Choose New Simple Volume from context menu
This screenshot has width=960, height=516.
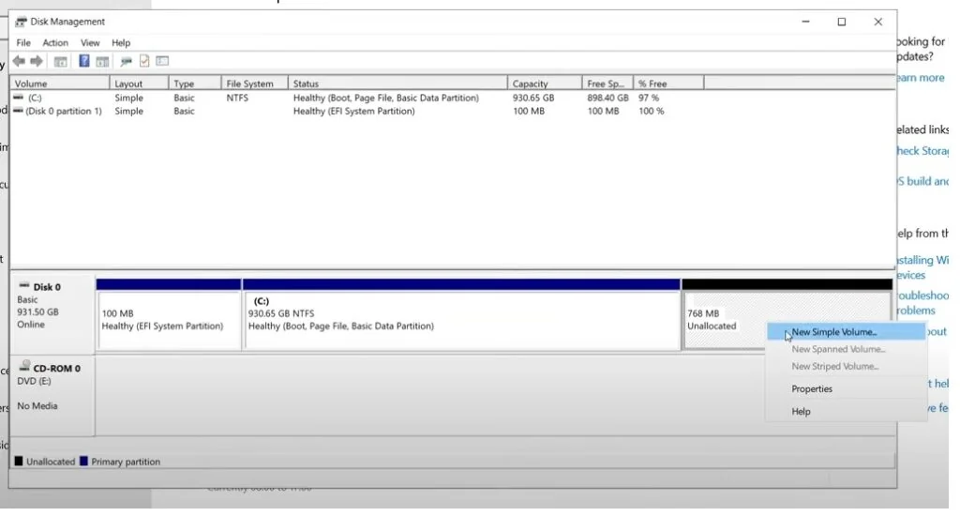[x=846, y=332]
